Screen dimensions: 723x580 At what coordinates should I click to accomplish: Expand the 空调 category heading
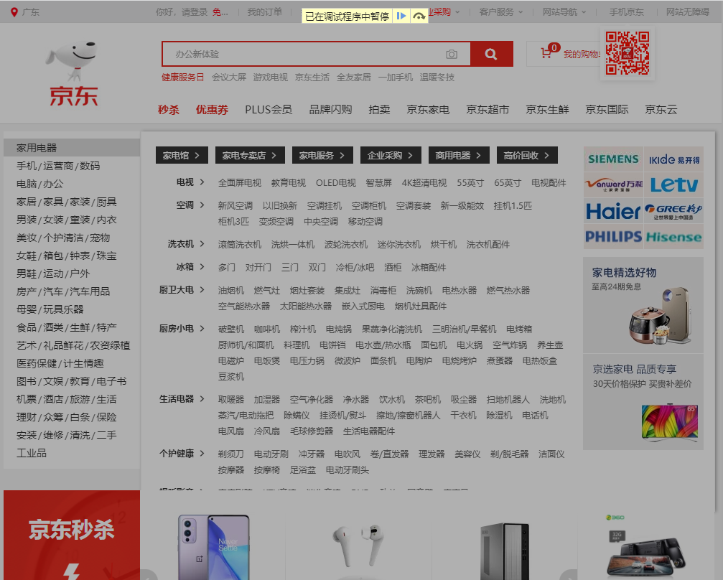[x=190, y=205]
